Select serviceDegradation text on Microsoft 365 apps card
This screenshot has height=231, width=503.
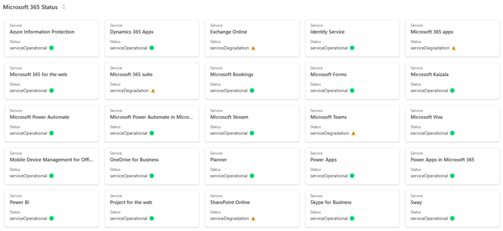[x=430, y=48]
